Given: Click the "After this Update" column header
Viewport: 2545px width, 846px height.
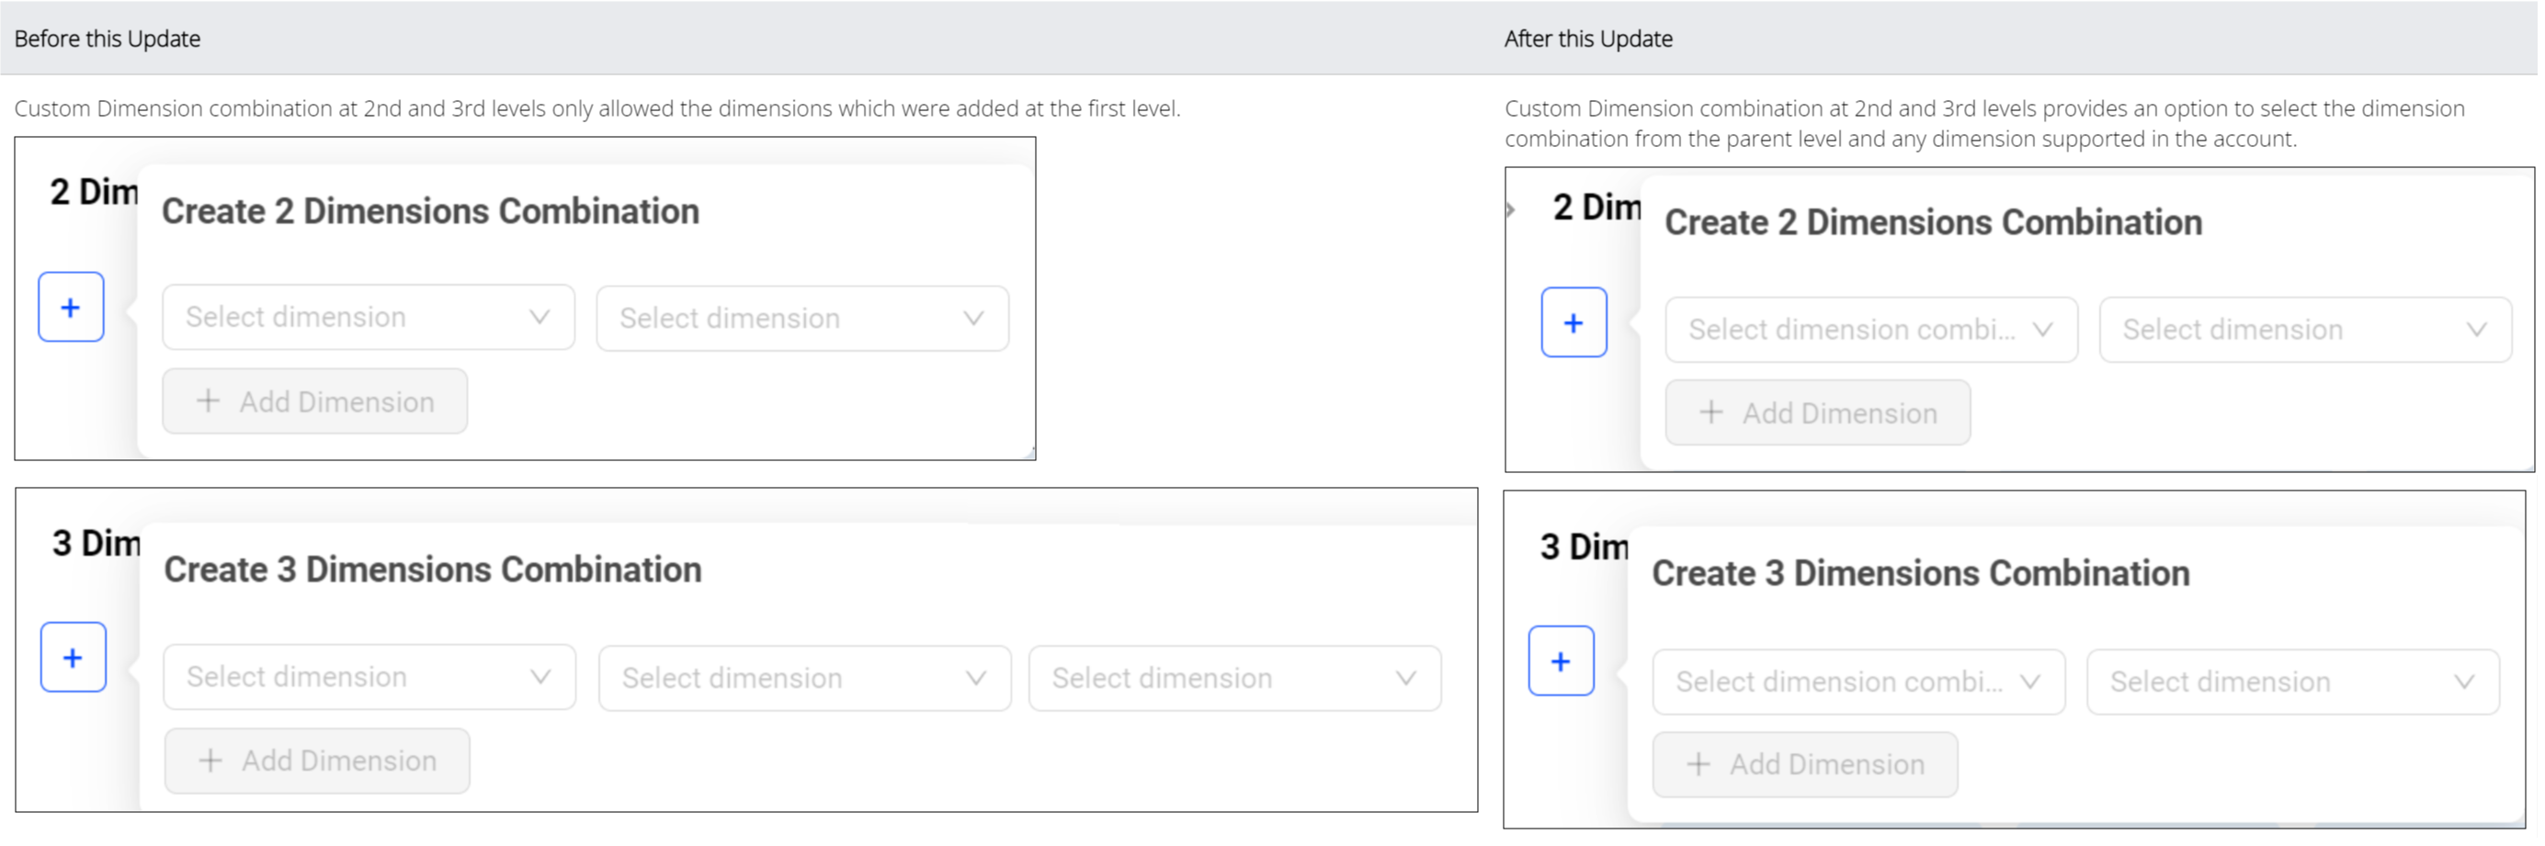Looking at the screenshot, I should [1587, 39].
